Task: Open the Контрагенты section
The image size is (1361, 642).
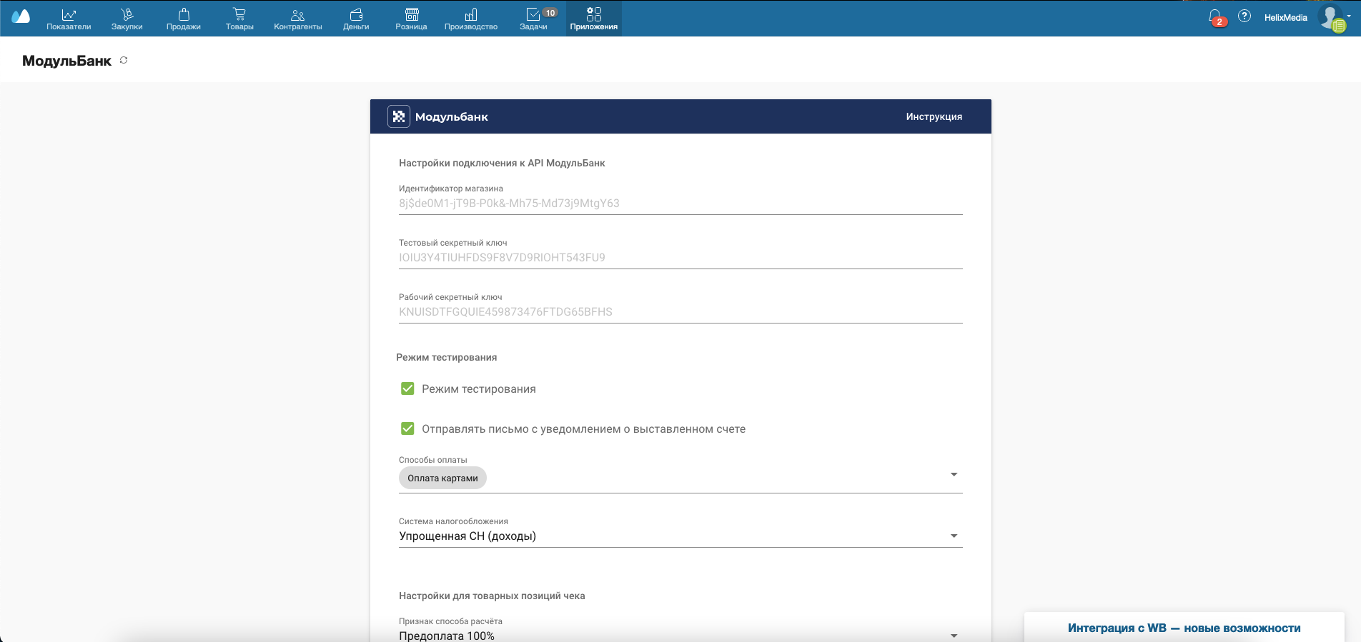Action: click(x=298, y=19)
